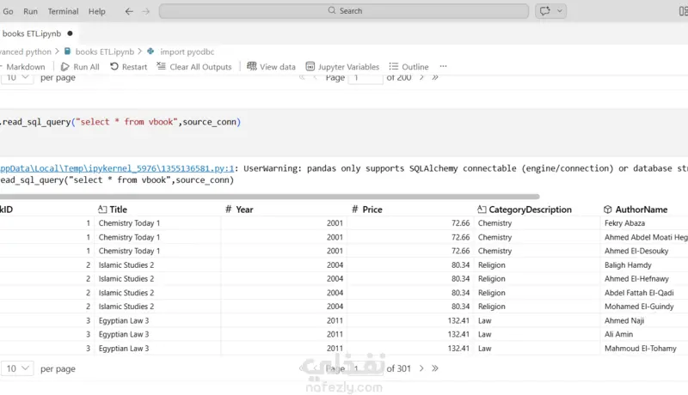Open the top rows-per-page dropdown

pos(17,77)
